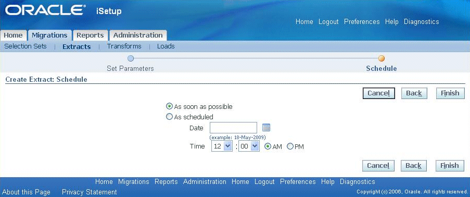Click the footer Logout link
This screenshot has height=197, width=470.
point(265,182)
